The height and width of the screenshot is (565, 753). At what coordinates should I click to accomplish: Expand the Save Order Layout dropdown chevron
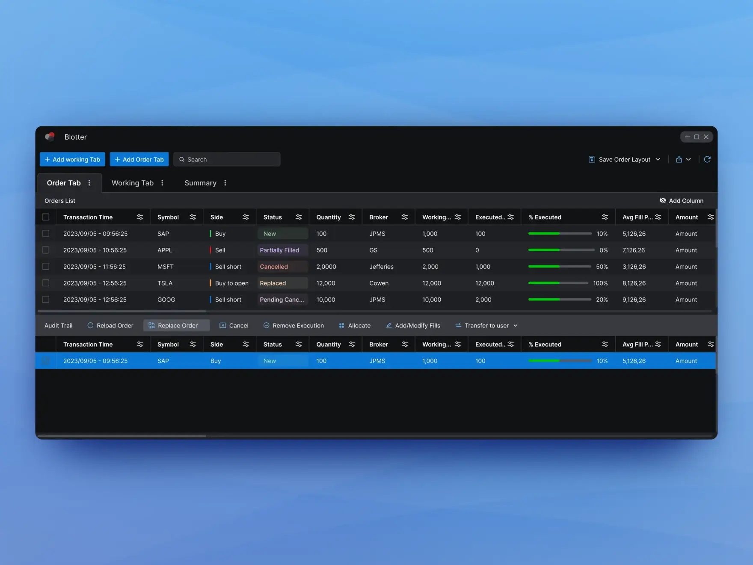[658, 159]
